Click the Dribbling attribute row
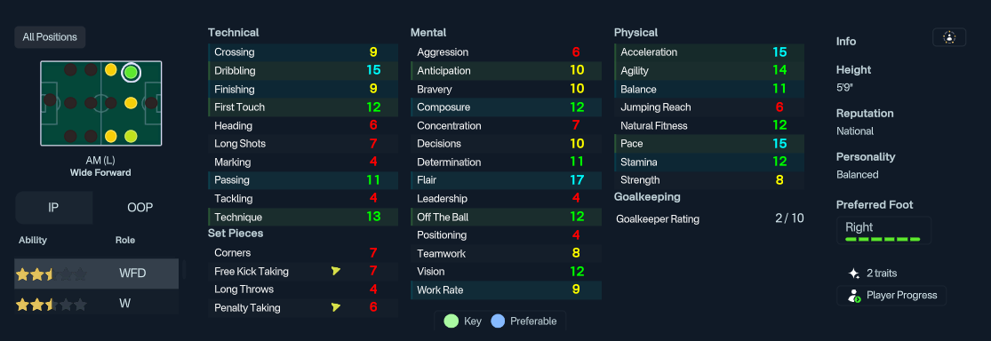 click(x=303, y=71)
